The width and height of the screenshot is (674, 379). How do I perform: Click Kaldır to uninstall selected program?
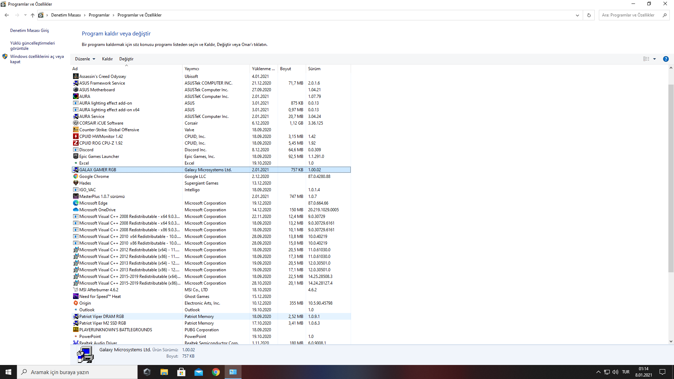coord(107,59)
